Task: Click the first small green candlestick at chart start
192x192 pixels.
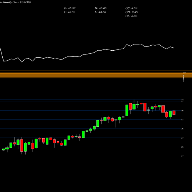Action: (3, 149)
